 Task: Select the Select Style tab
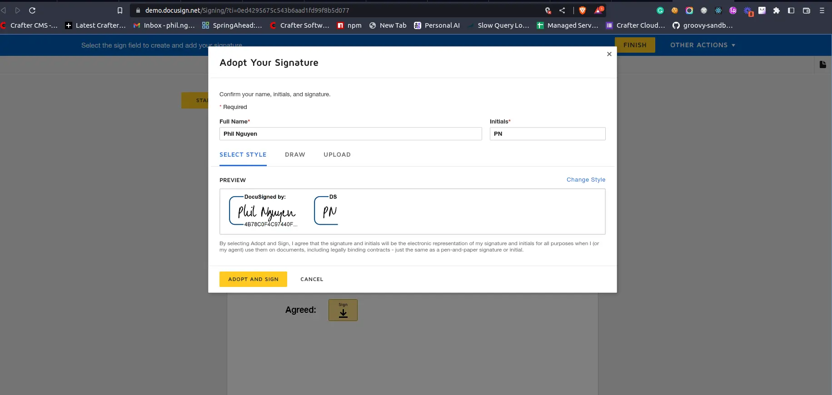coord(243,155)
